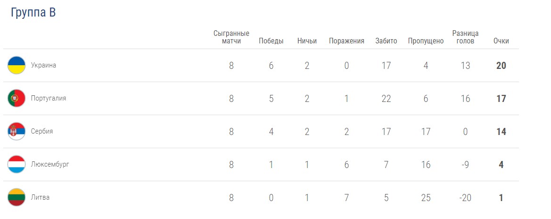
Task: Open the Португалия team link
Action: (x=48, y=98)
